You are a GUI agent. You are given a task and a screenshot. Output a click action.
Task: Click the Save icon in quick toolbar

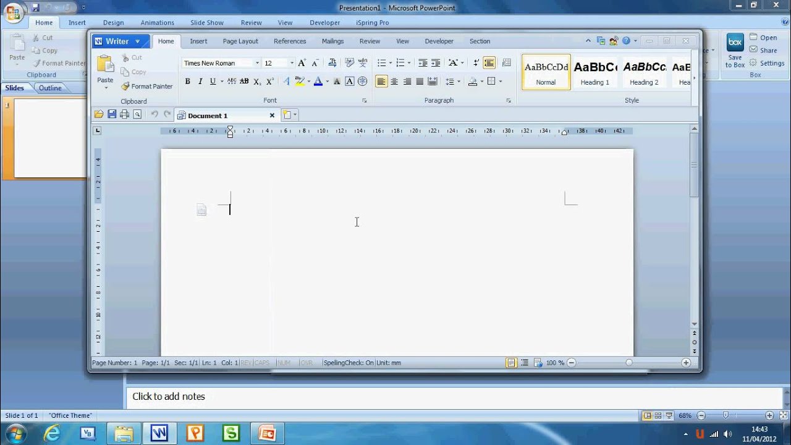coord(112,114)
